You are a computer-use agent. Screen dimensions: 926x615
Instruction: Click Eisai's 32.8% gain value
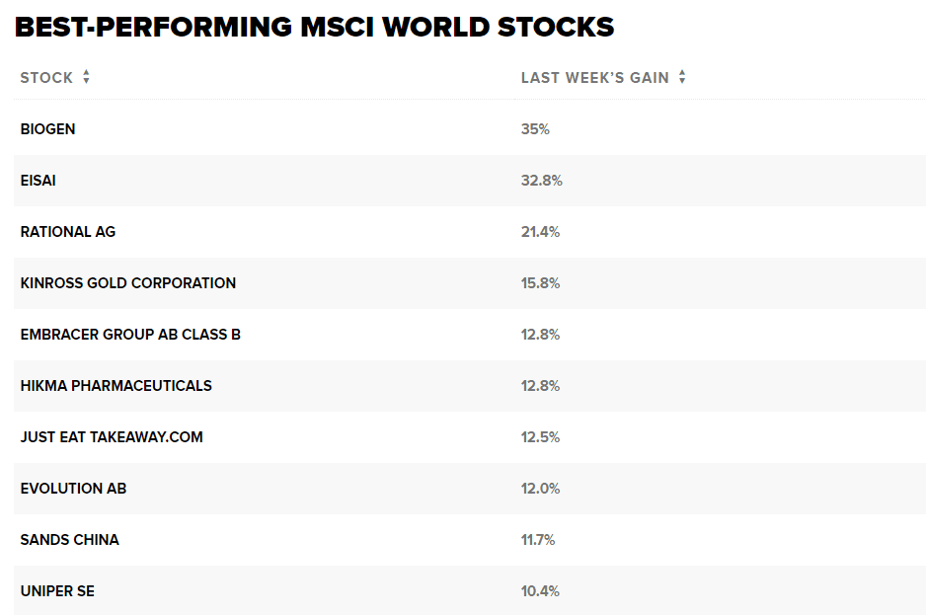(541, 181)
